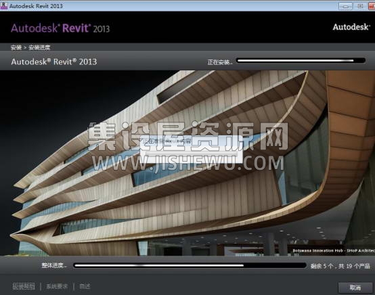Viewport: 375px width, 295px height.
Task: Click the 安装 breadcrumb item
Action: click(16, 47)
